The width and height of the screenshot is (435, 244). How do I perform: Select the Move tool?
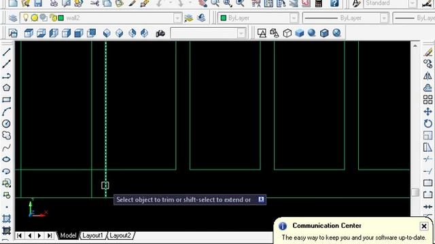[x=428, y=111]
